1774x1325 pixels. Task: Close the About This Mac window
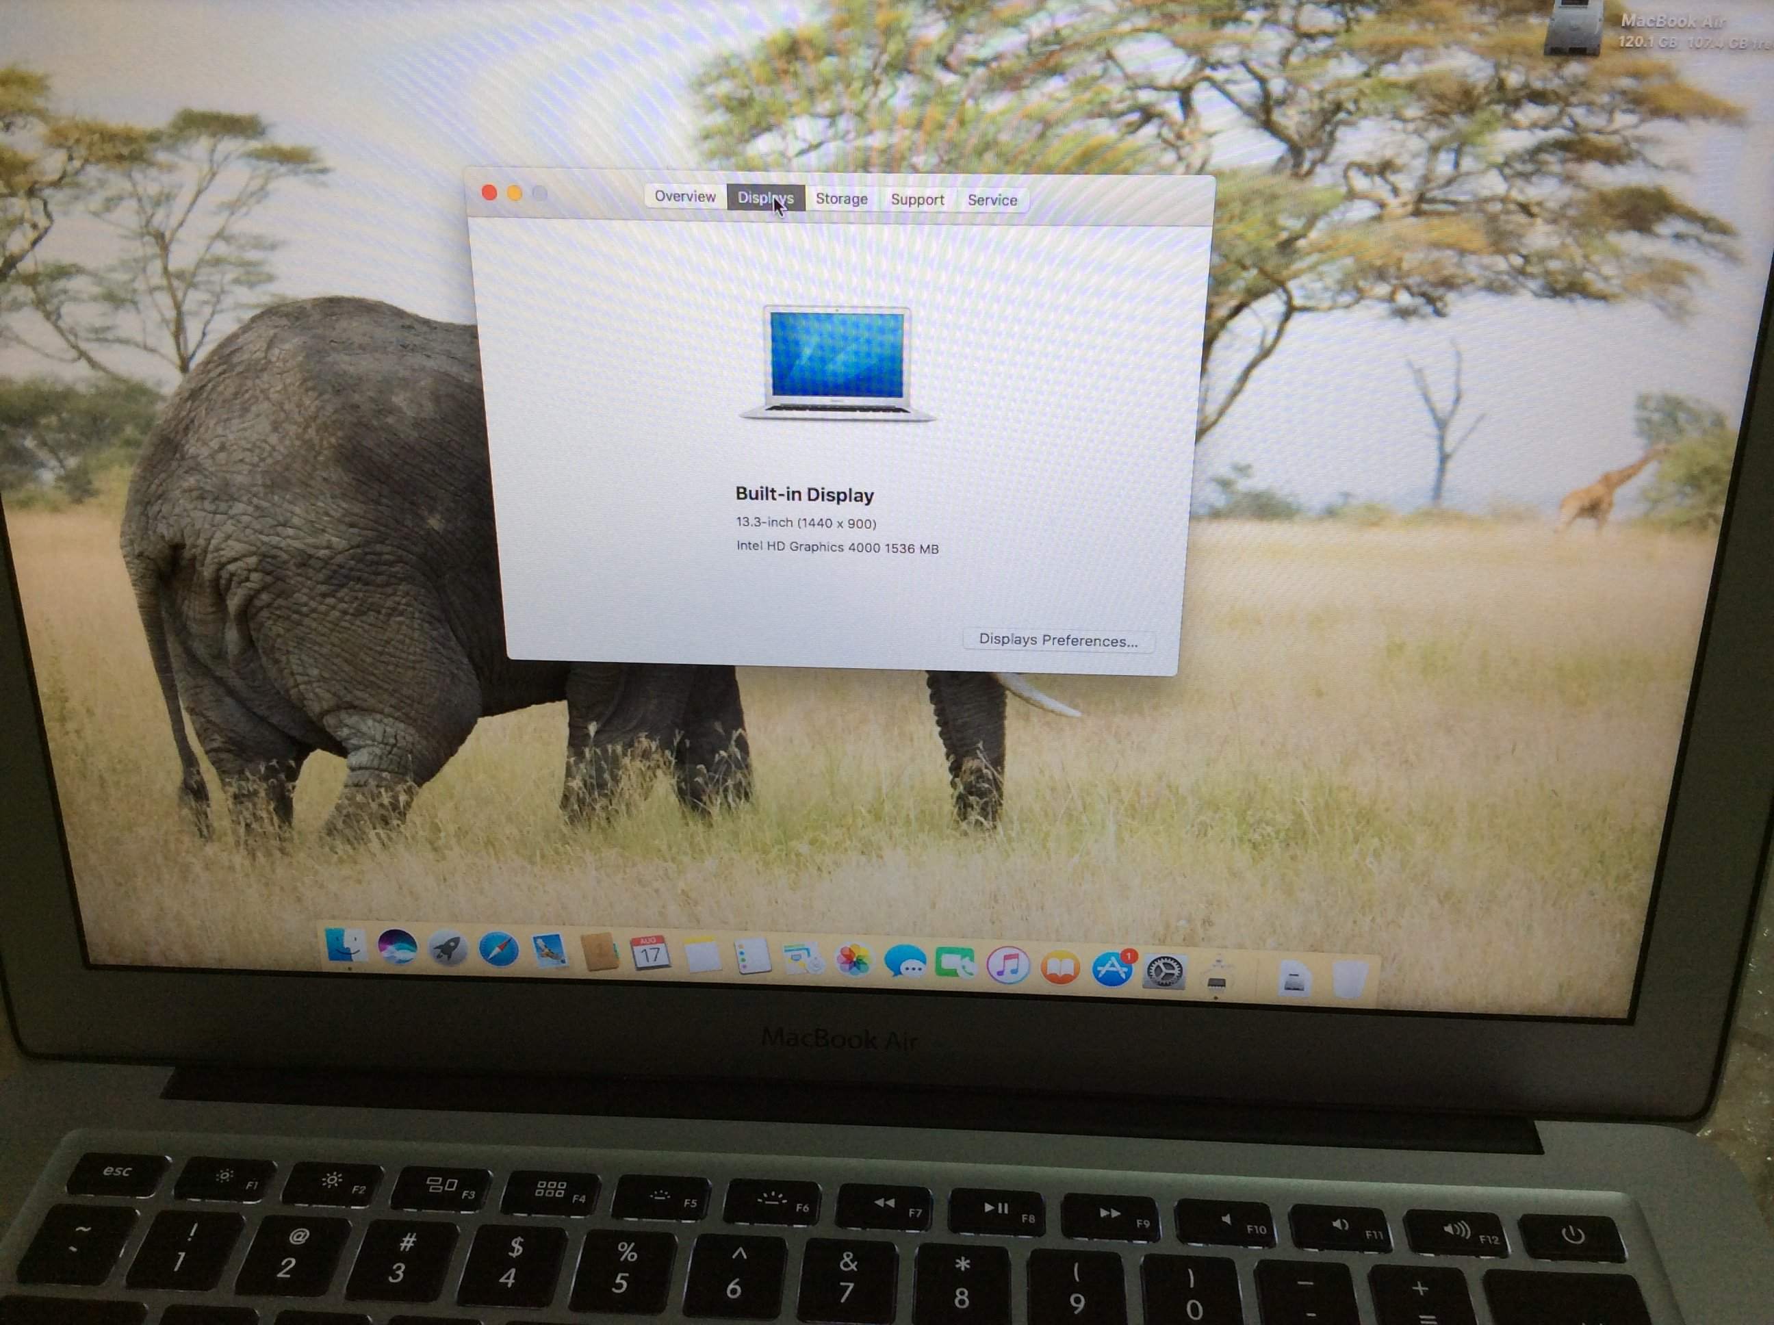pos(489,192)
